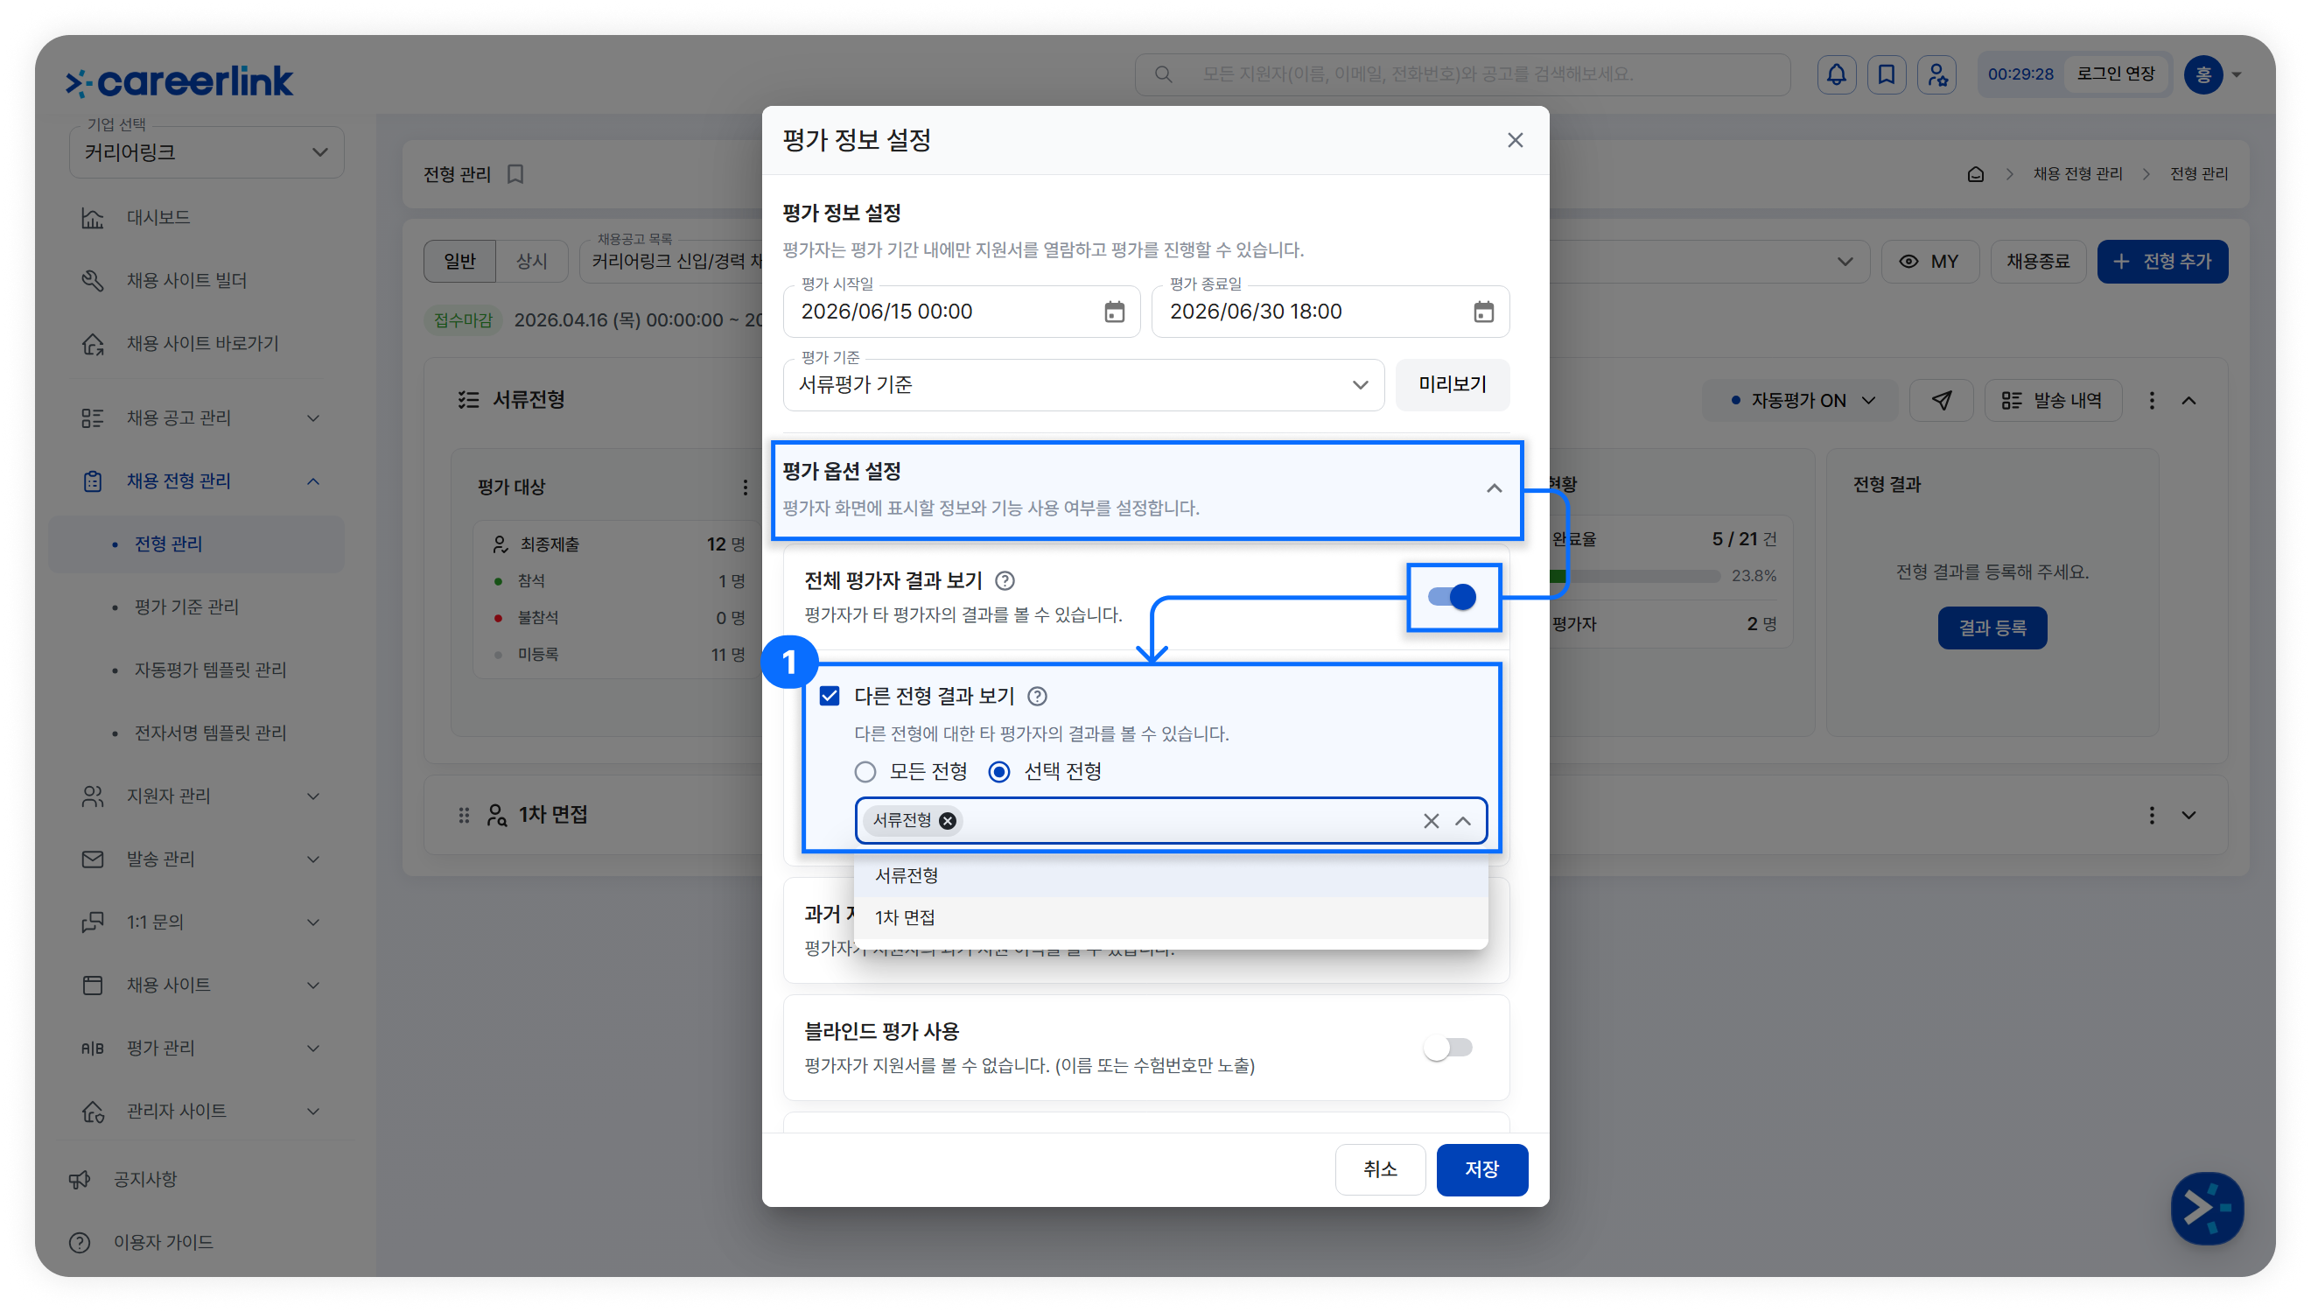
Task: Collapse the 전형 선택 multiselect list
Action: coord(1462,820)
